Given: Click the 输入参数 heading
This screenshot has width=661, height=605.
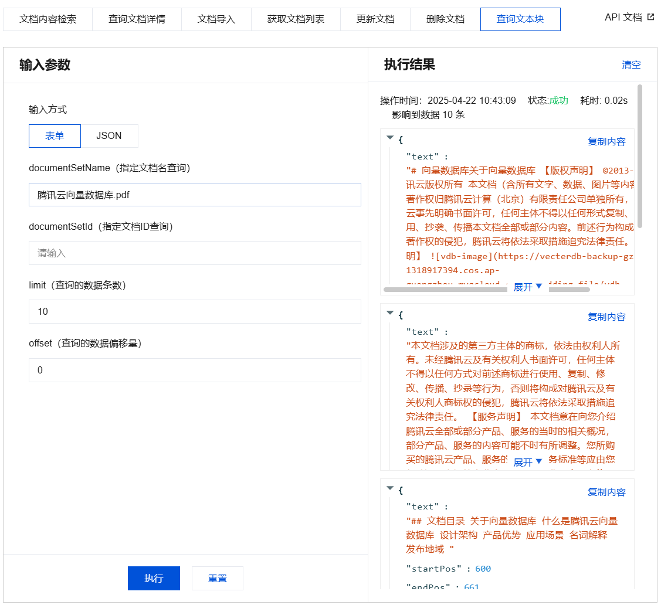Looking at the screenshot, I should [45, 65].
